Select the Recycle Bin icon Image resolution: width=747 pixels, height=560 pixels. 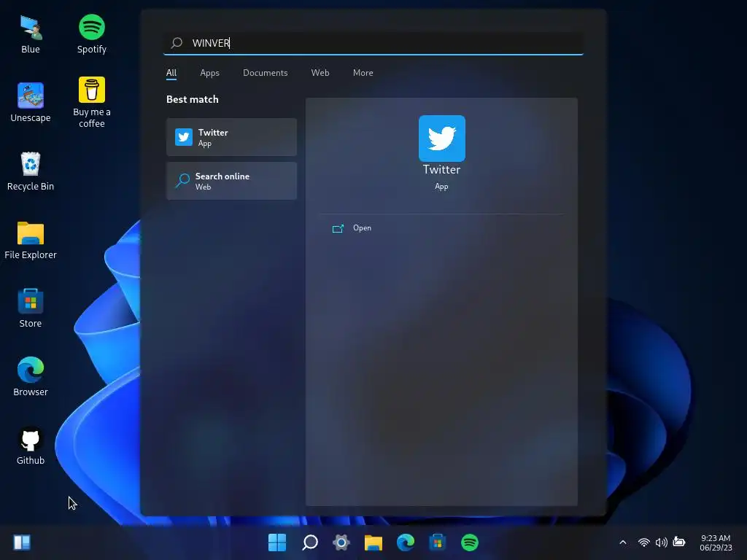tap(31, 171)
